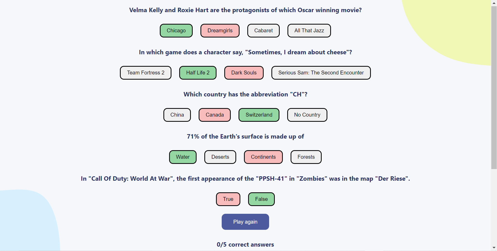Image resolution: width=497 pixels, height=251 pixels.
Task: Pick the "Cabaret" answer
Action: coord(263,31)
